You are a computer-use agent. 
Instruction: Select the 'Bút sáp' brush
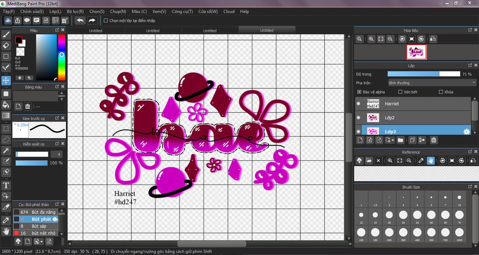pos(36,226)
